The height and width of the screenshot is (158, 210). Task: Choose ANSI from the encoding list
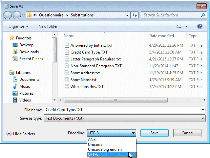pyautogui.click(x=112, y=140)
